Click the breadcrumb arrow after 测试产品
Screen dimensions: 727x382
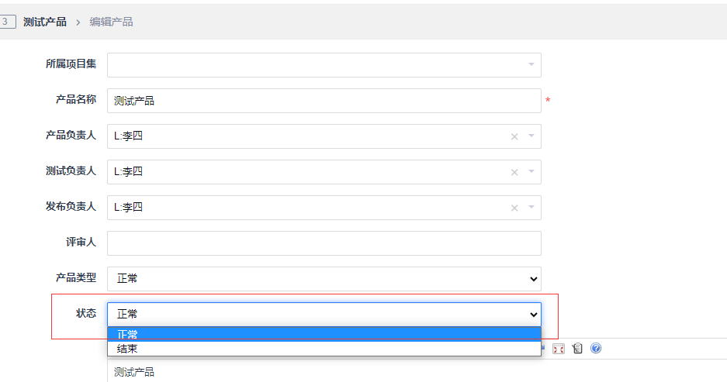coord(78,22)
